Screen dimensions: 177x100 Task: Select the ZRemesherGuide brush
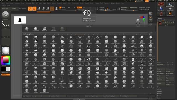pos(45,91)
